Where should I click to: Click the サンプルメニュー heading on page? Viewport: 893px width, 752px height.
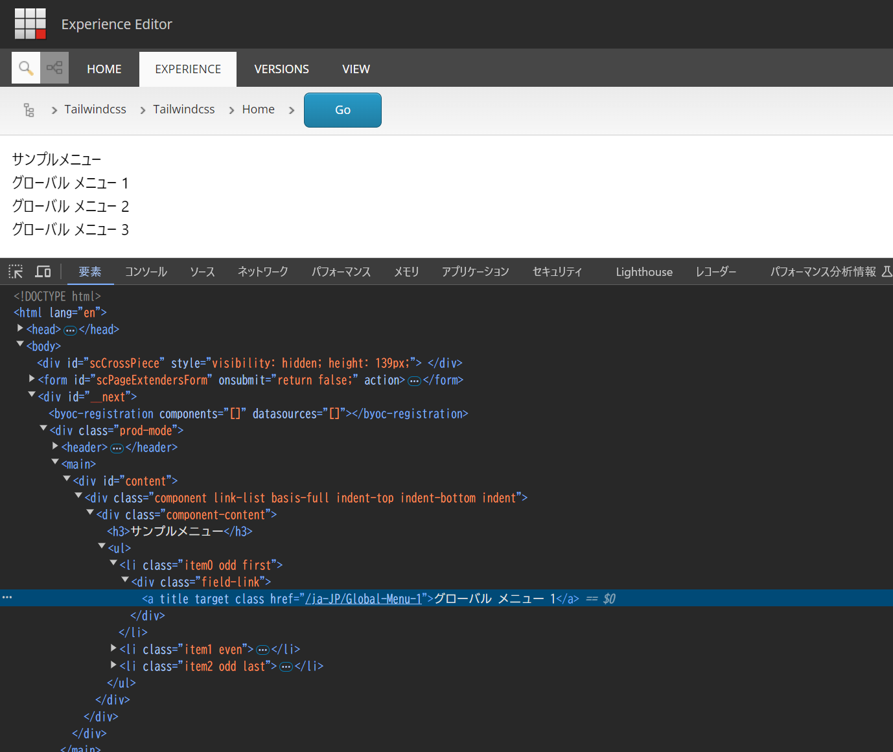[56, 159]
